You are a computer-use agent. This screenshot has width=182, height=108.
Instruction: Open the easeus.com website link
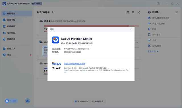pos(75,64)
